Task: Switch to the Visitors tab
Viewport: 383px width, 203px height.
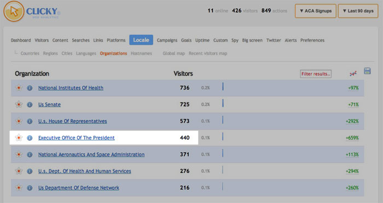Action: click(x=42, y=40)
